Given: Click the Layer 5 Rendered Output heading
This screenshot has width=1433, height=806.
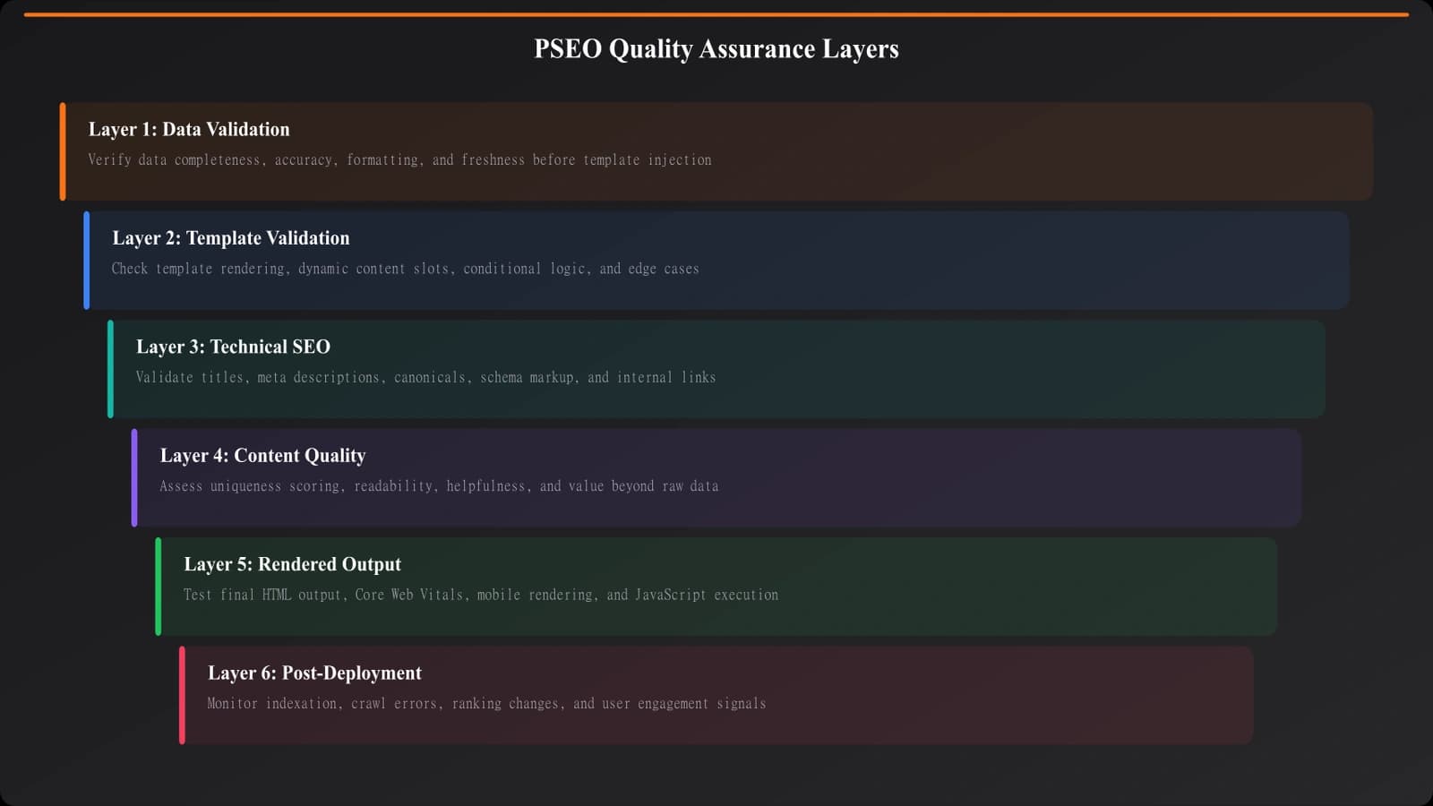Looking at the screenshot, I should [292, 564].
